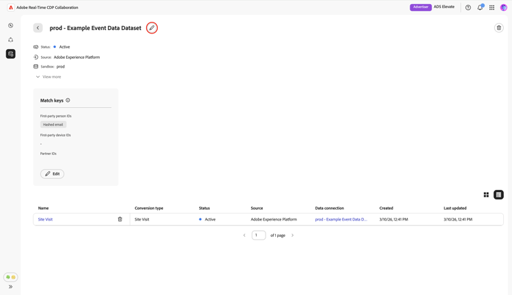Click the Hashed email tag

pyautogui.click(x=53, y=124)
